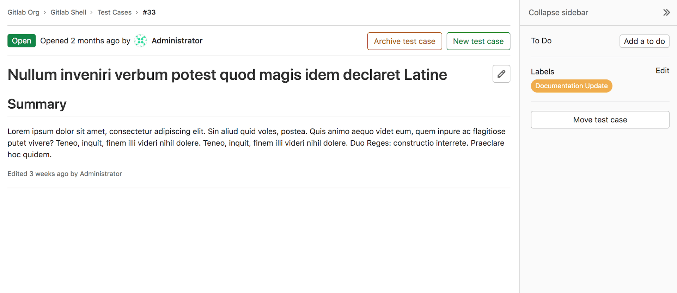The width and height of the screenshot is (677, 293).
Task: Archive this test case
Action: (404, 41)
